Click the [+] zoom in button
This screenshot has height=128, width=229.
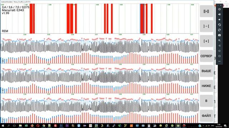tap(206, 41)
